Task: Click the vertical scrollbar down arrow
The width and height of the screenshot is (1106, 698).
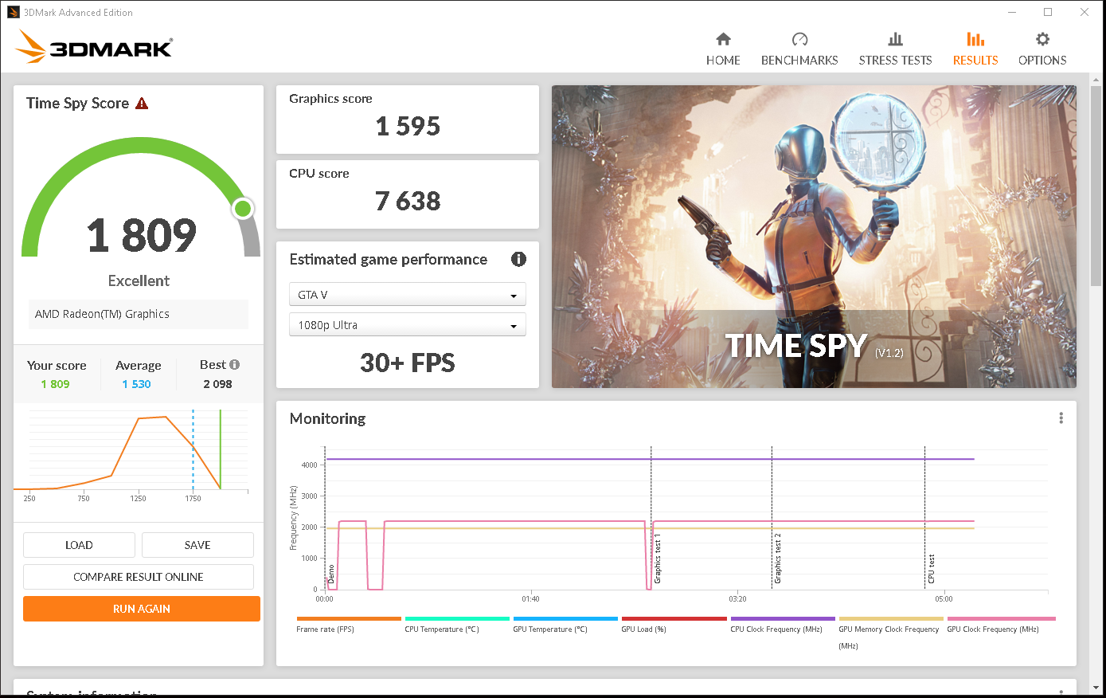Action: coord(1097,687)
